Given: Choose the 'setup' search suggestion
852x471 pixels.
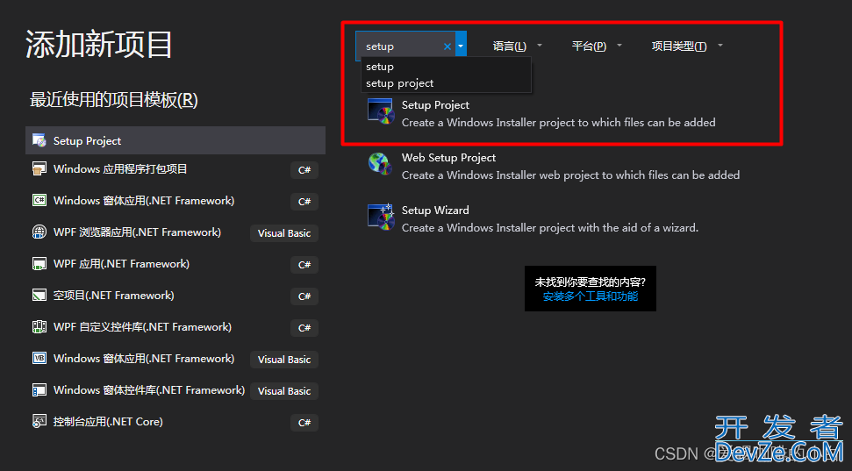Looking at the screenshot, I should (446, 67).
